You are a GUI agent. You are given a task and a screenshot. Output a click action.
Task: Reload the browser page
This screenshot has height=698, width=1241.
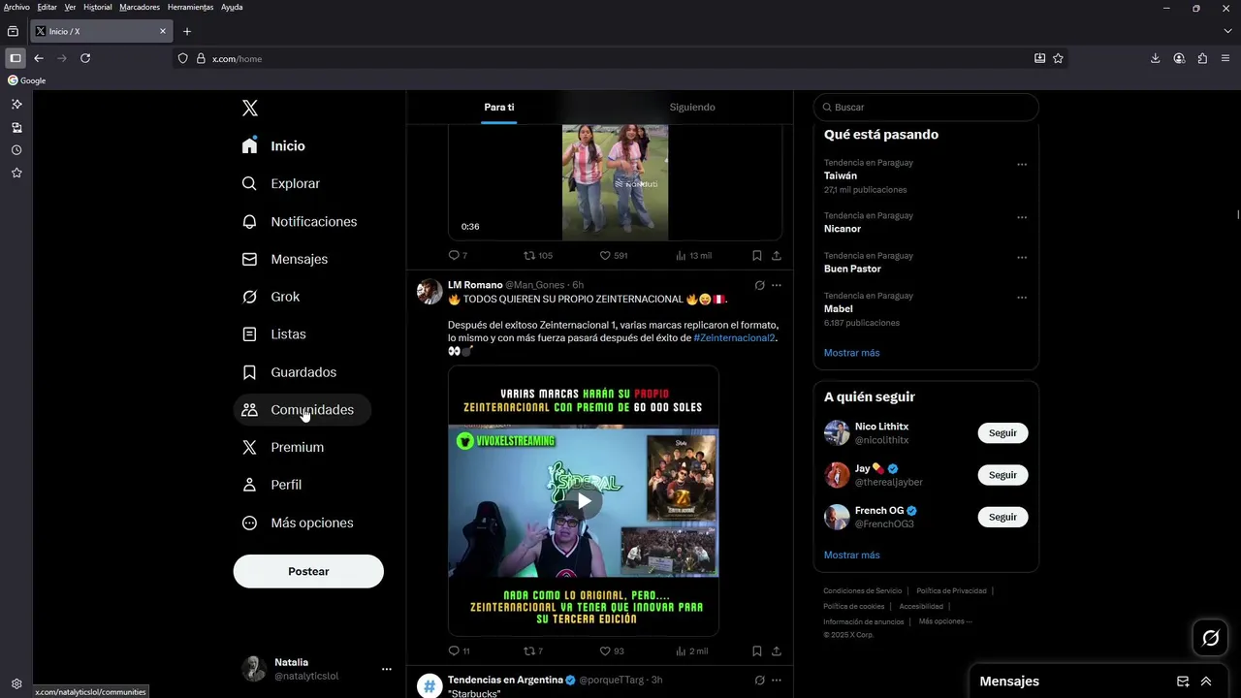point(85,58)
